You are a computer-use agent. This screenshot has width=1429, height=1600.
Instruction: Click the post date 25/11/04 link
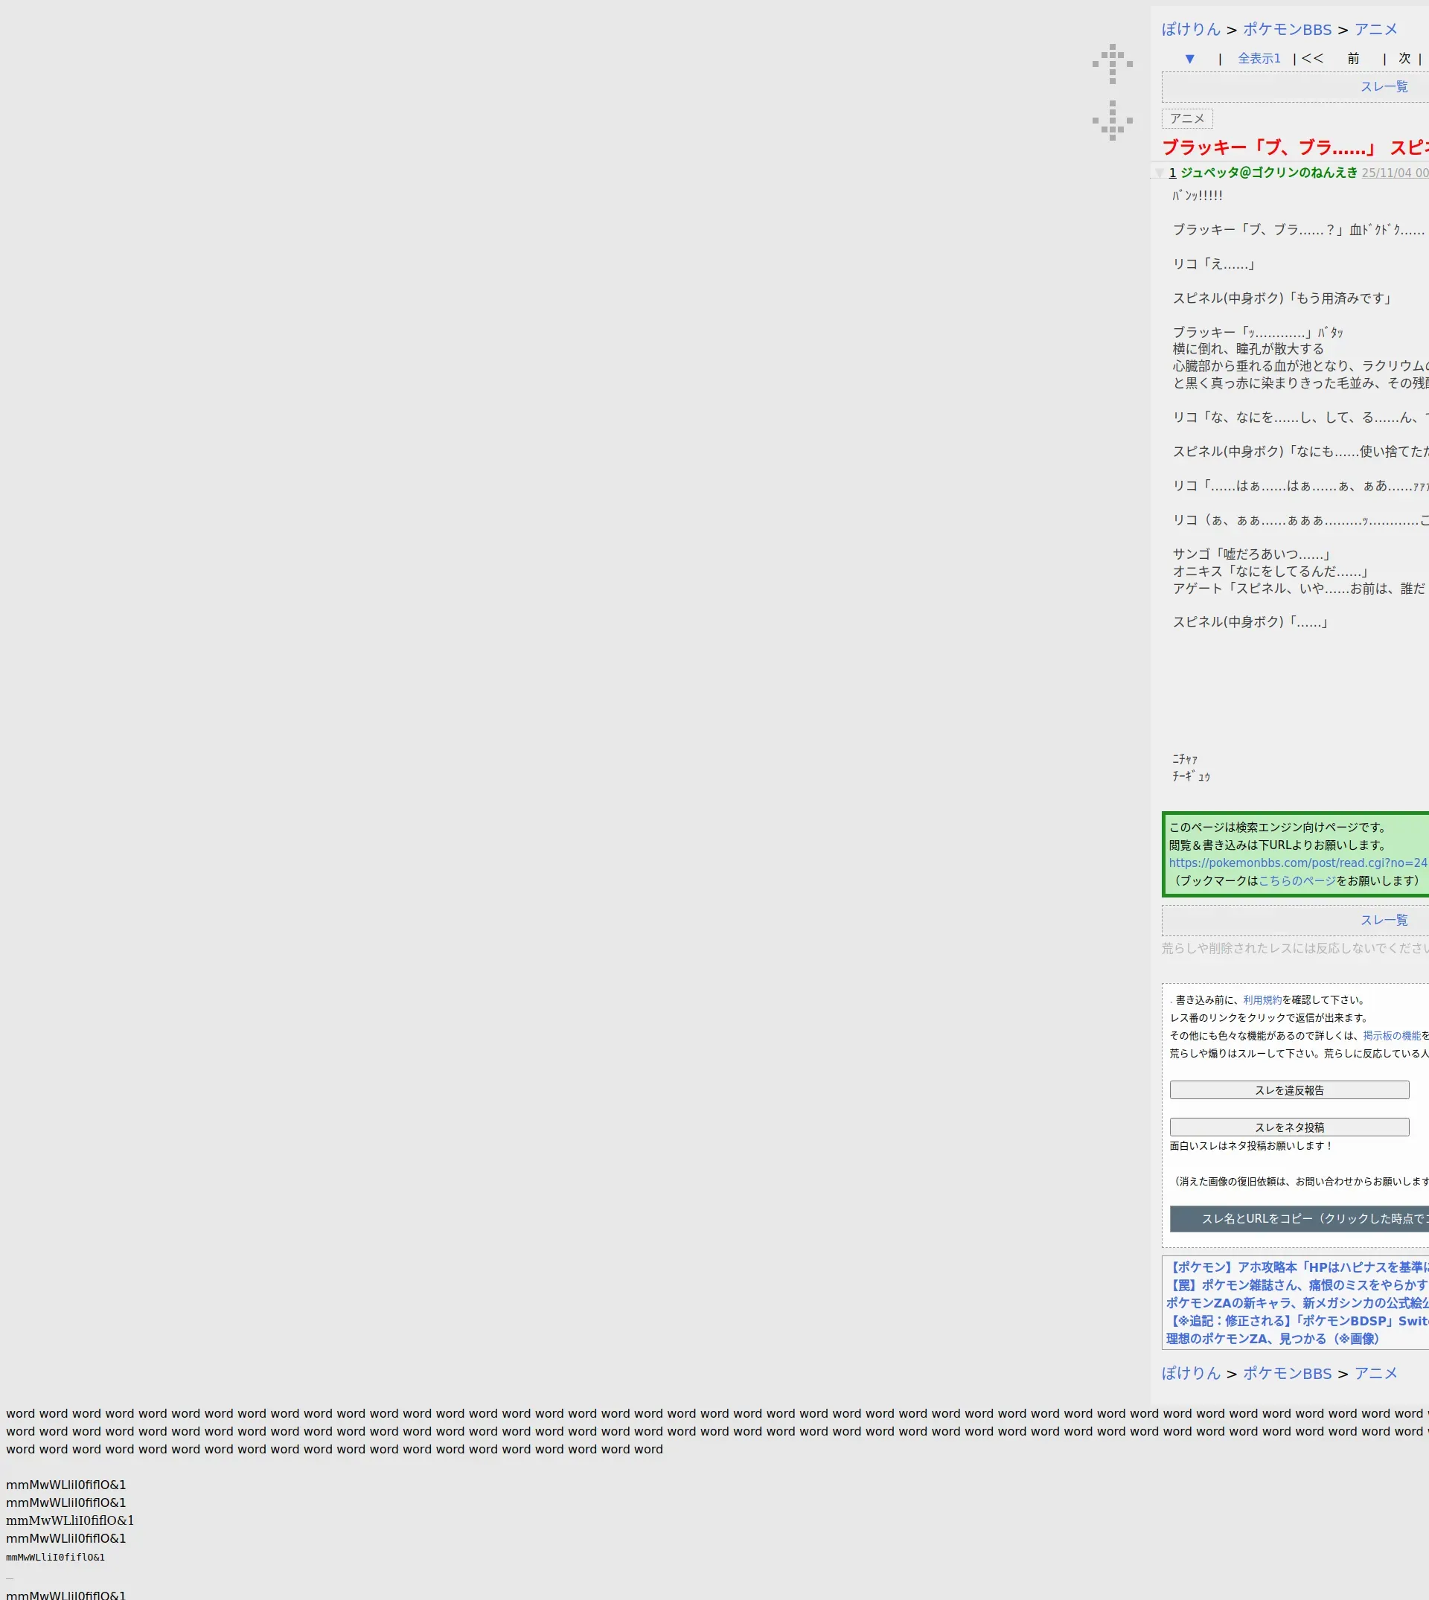1395,173
